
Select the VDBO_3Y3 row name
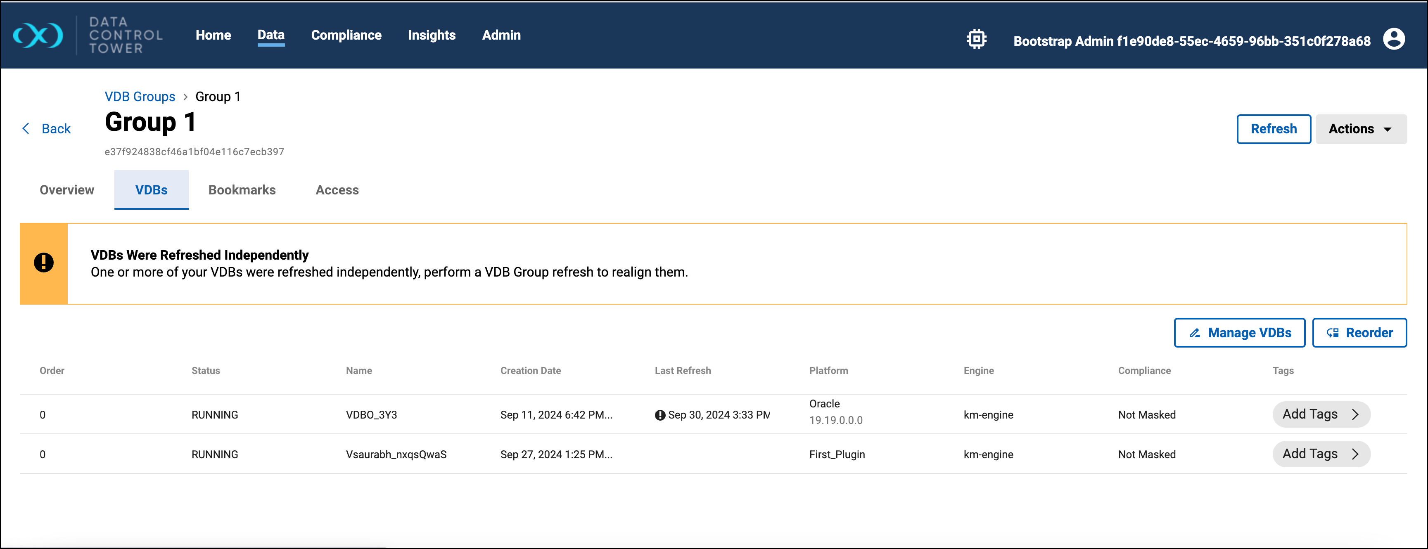371,415
